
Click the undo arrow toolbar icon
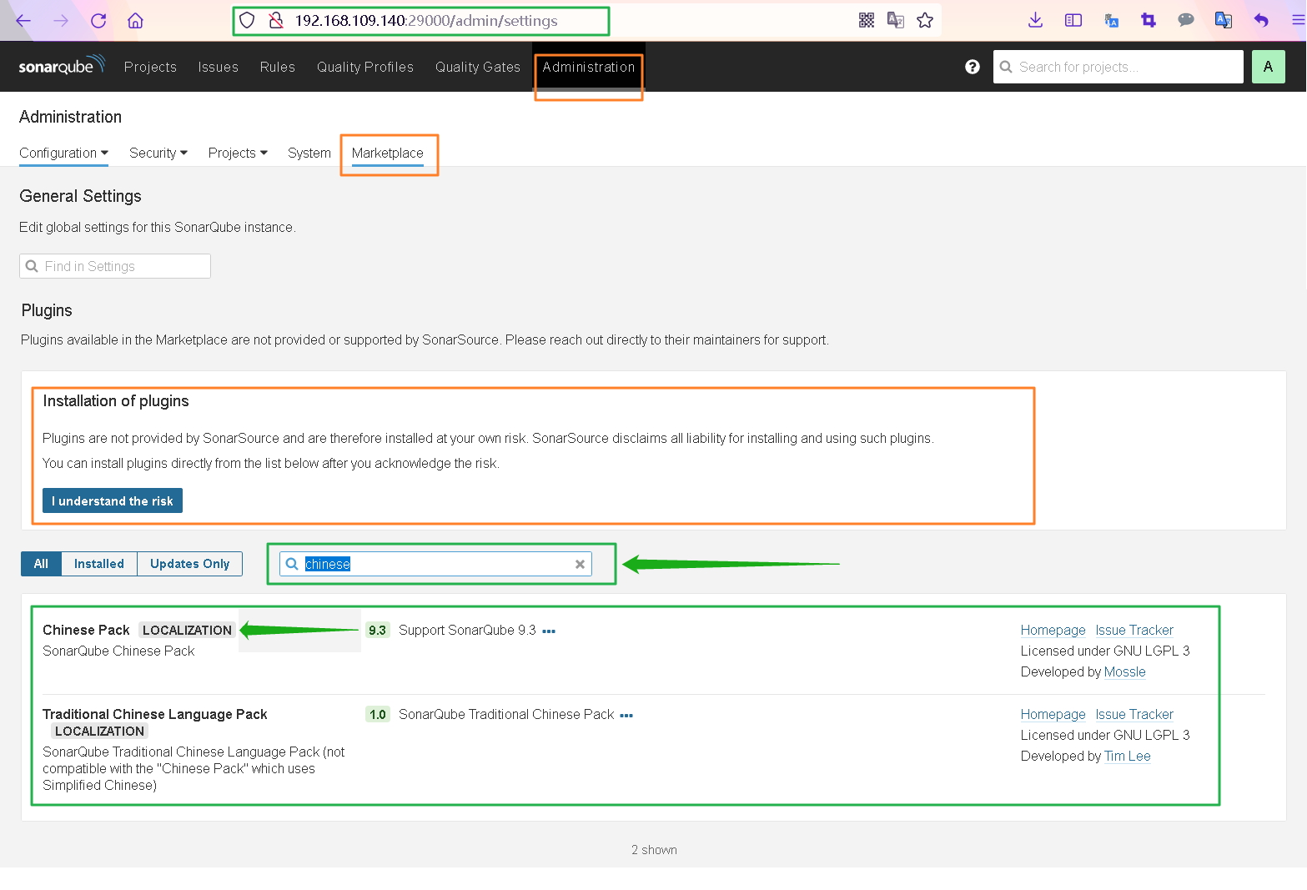point(1261,20)
